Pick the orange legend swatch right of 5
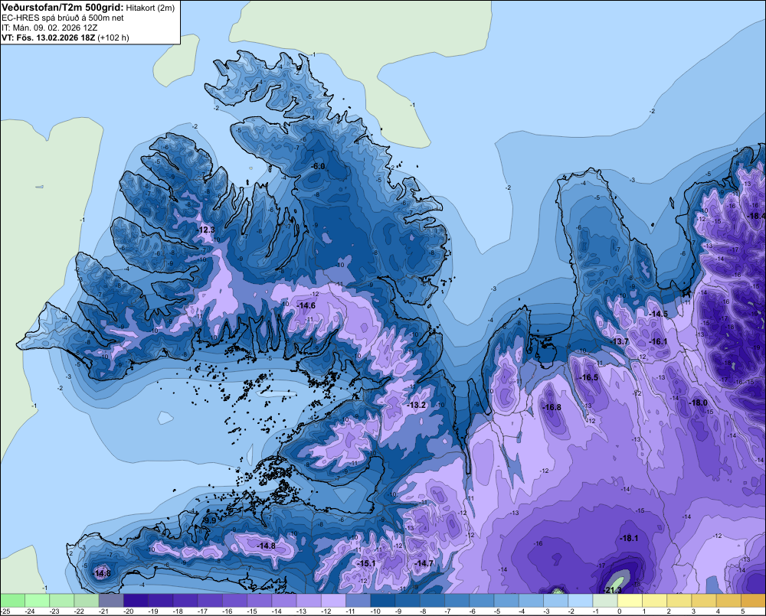The width and height of the screenshot is (766, 616). [753, 600]
